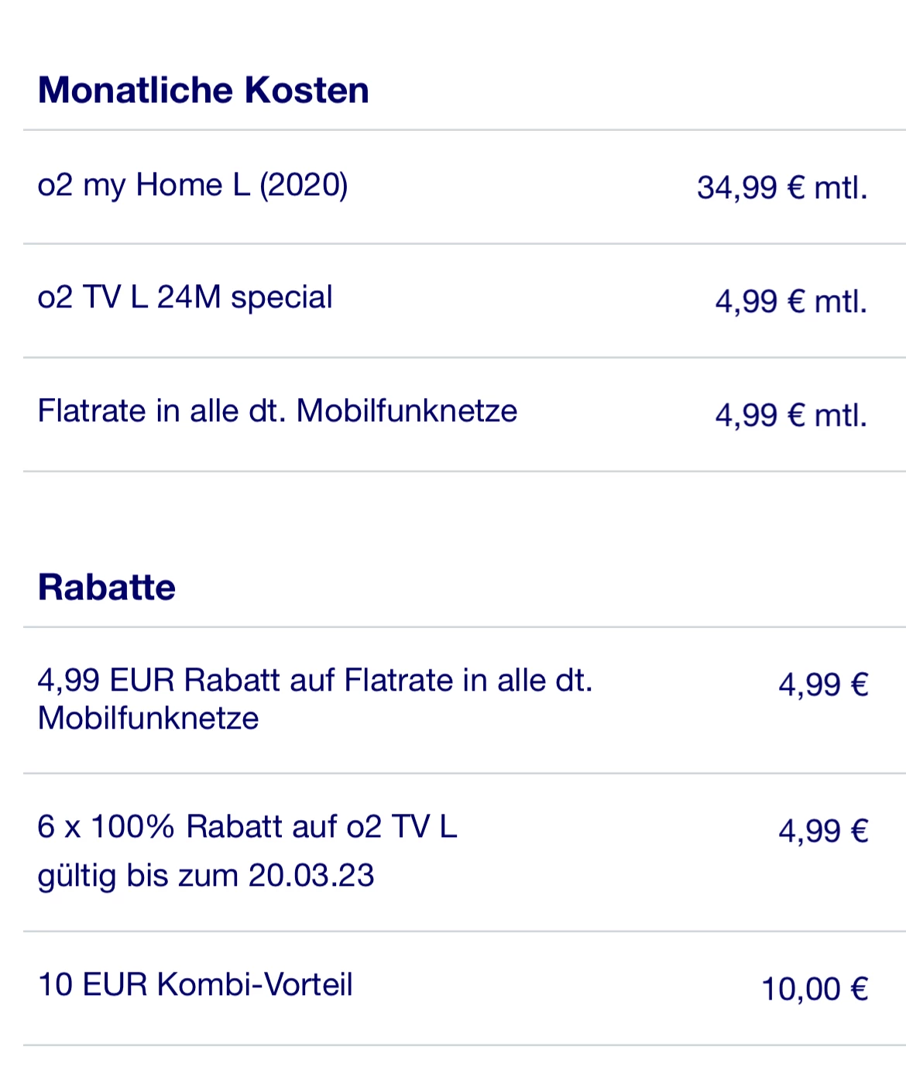Click "(2020)" in the my Home tariff name
Viewport: 906px width, 1081px height.
tap(303, 186)
